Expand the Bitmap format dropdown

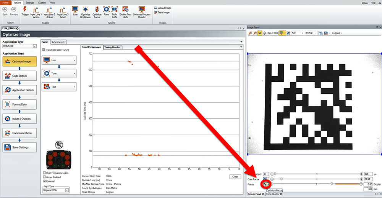point(312,33)
